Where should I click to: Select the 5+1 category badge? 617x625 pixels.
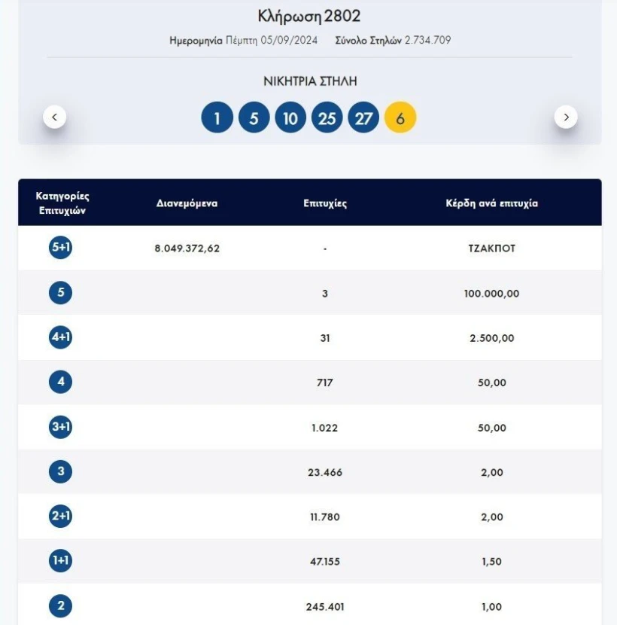point(61,248)
